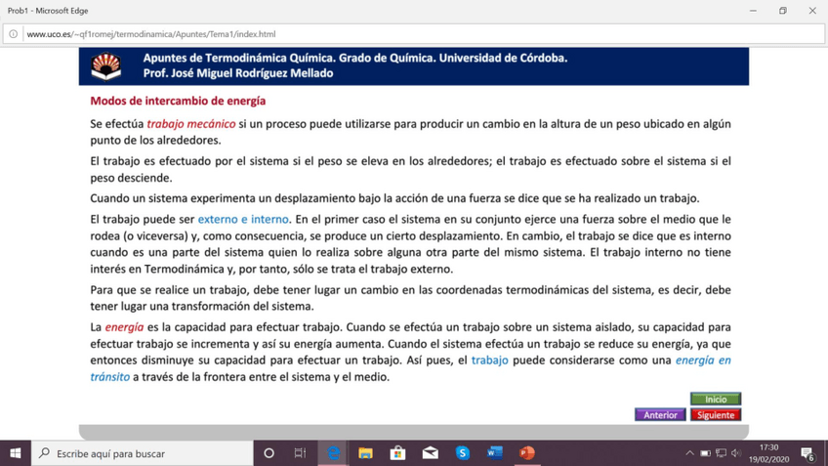Click the 'energía en tránsito' link
Viewport: 828px width, 466px height.
[703, 360]
